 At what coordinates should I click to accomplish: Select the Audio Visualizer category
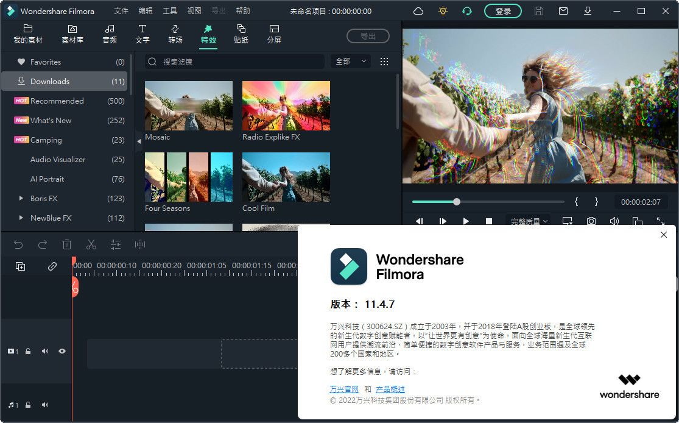pyautogui.click(x=65, y=160)
